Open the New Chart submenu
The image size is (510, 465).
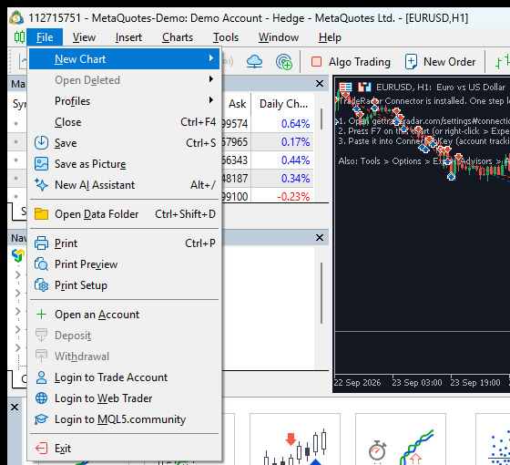click(x=124, y=59)
